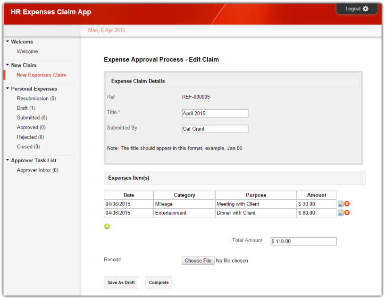This screenshot has height=299, width=385.
Task: Add a new expense item with green plus
Action: pos(107,226)
